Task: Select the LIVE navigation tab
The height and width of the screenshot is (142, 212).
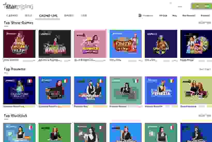Action: (x=84, y=15)
